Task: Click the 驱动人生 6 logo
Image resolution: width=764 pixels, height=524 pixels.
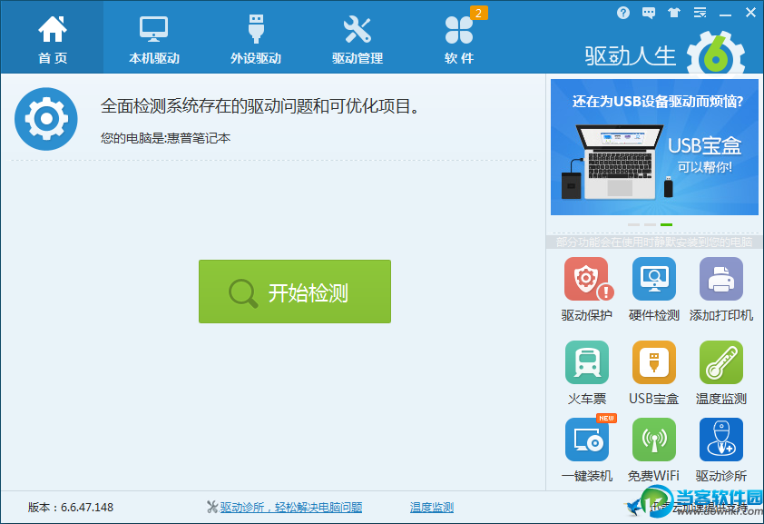Action: pos(665,54)
